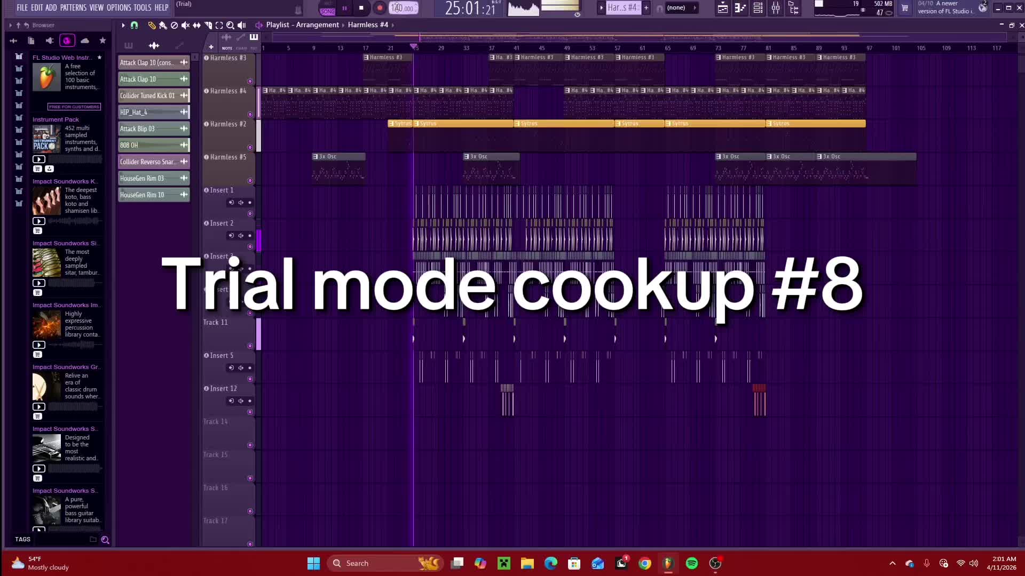
Task: Open the FILE menu
Action: (x=22, y=7)
